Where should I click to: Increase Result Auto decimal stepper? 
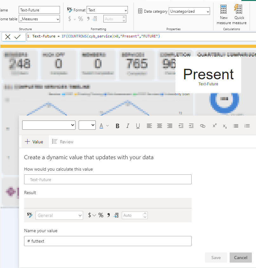click(x=145, y=213)
